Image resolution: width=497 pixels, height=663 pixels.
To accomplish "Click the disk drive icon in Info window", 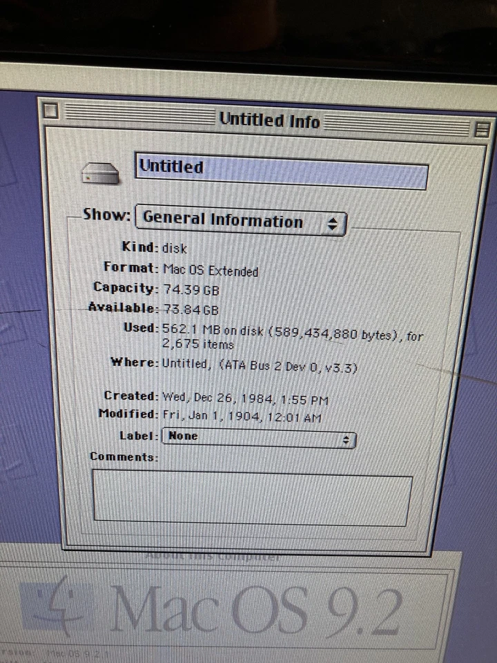I will tap(100, 173).
